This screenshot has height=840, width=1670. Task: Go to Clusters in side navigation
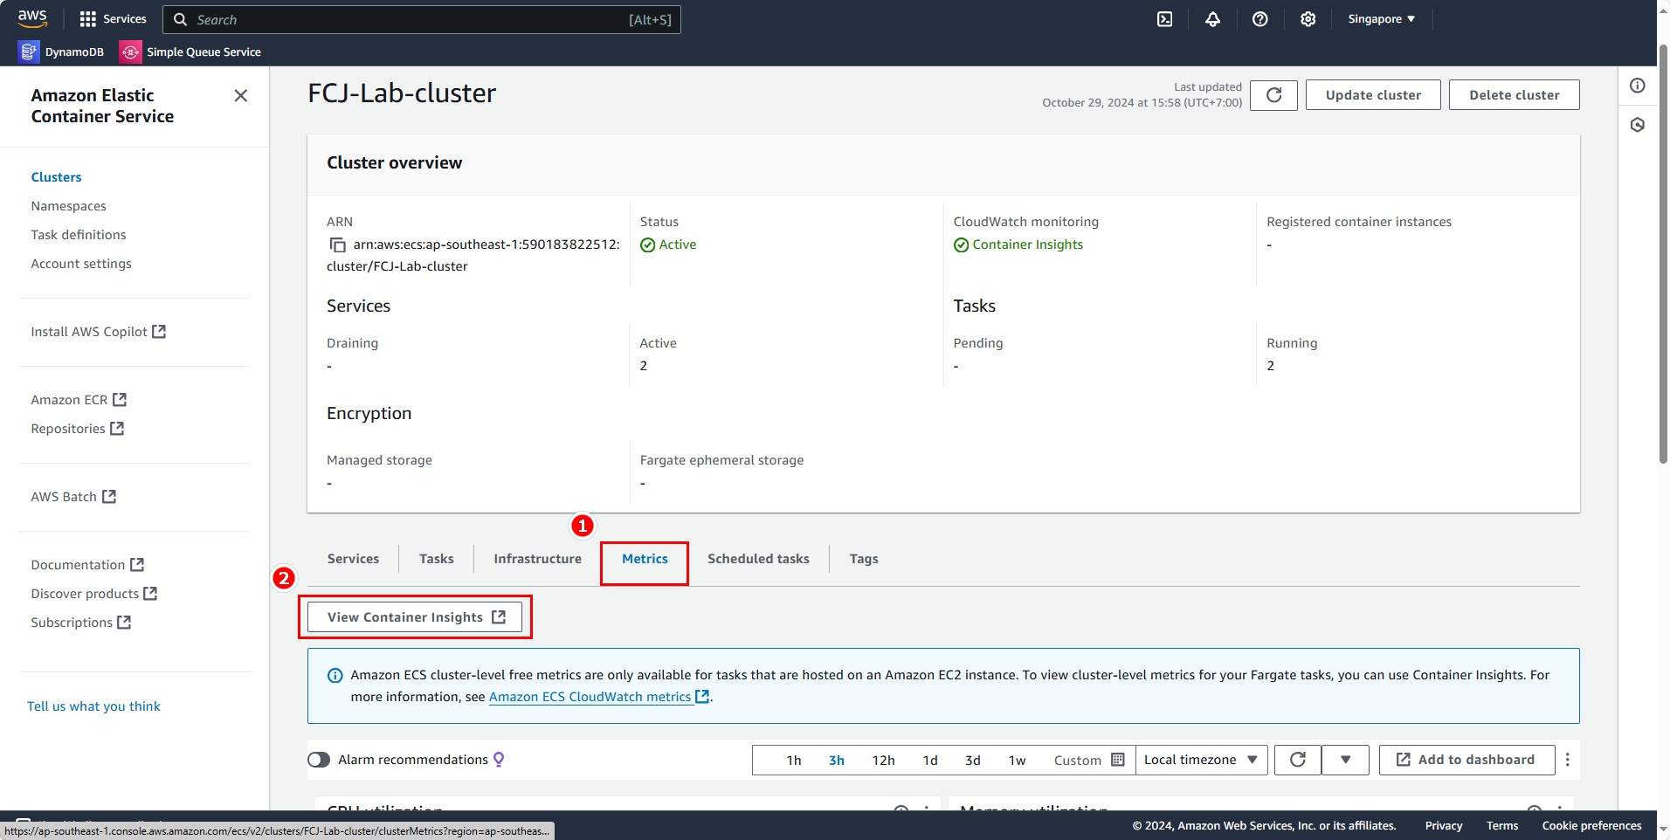[56, 177]
